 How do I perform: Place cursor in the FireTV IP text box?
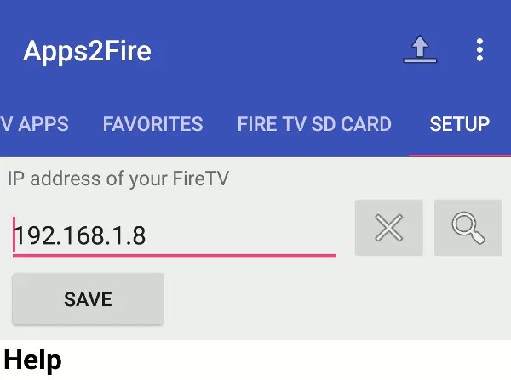pyautogui.click(x=175, y=235)
